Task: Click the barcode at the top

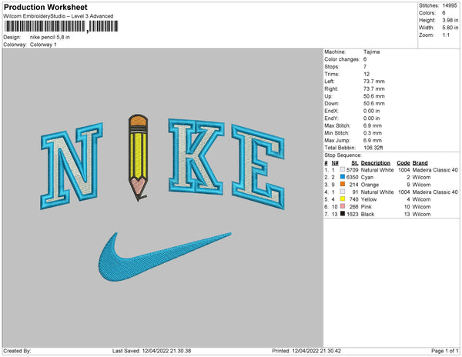Action: point(62,26)
